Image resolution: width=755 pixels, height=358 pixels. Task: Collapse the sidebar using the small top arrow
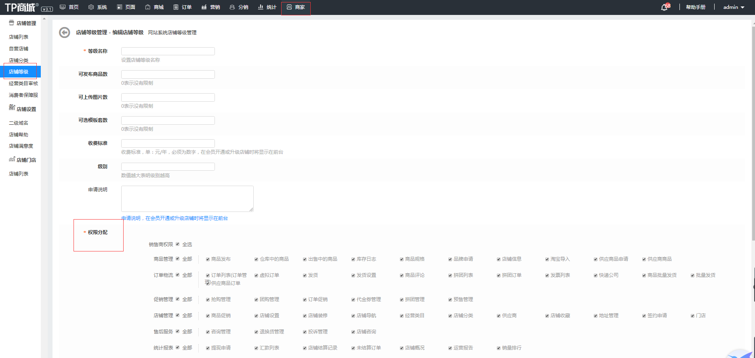44,19
